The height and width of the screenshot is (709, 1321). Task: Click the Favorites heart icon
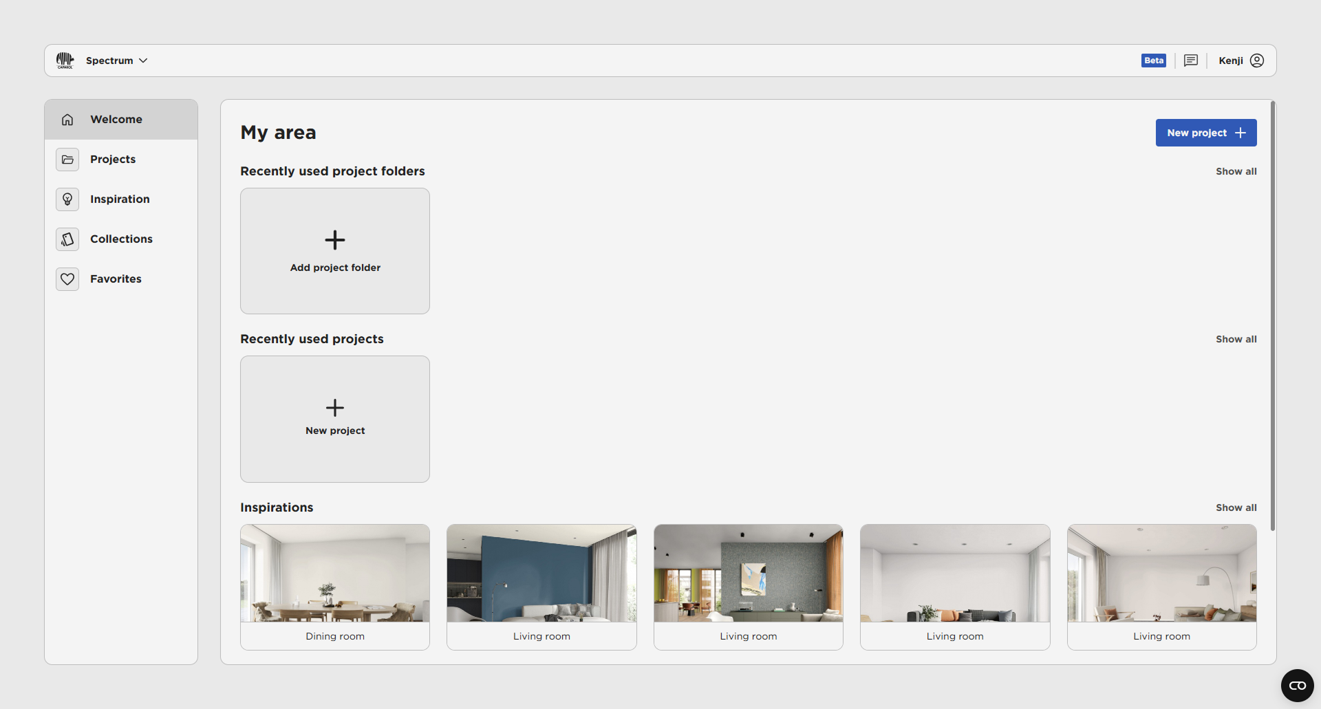click(x=67, y=279)
